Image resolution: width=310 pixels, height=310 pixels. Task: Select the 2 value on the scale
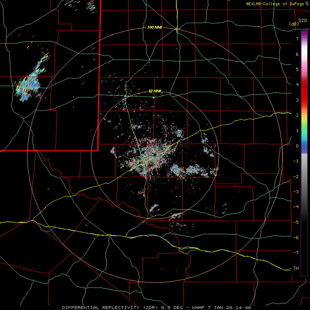[297, 115]
